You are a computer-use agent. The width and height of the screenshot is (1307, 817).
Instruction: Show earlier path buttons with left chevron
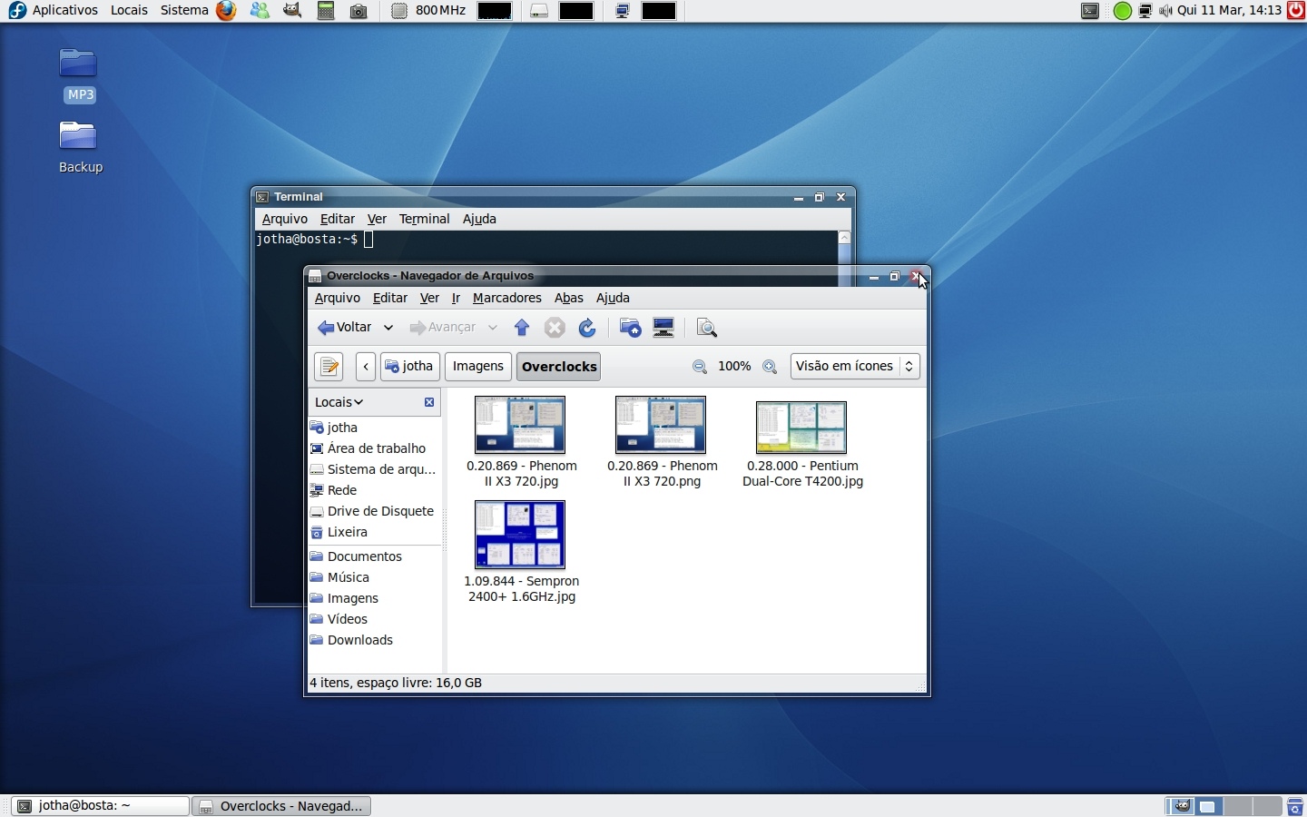[366, 367]
